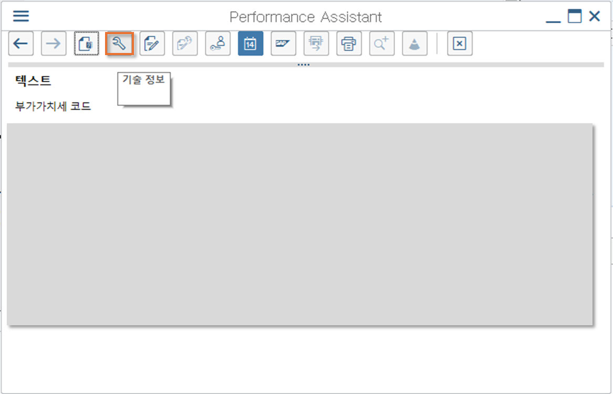Click the greyed-out cone icon
Viewport: 613px width, 394px height.
pyautogui.click(x=415, y=44)
